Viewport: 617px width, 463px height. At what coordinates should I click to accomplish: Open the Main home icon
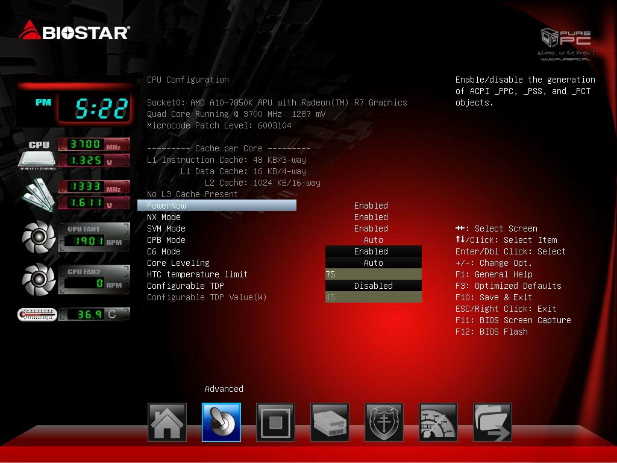[167, 423]
